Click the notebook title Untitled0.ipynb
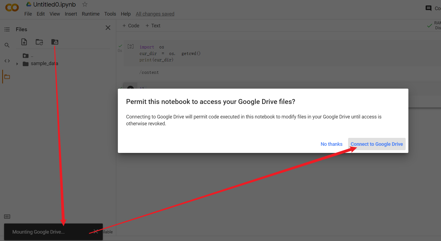Viewport: 441px width, 241px height. pos(55,4)
